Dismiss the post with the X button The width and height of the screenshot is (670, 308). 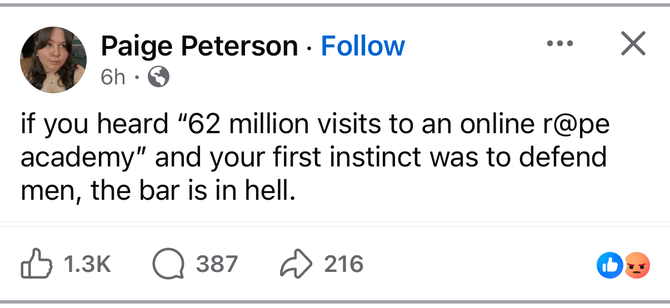(633, 44)
